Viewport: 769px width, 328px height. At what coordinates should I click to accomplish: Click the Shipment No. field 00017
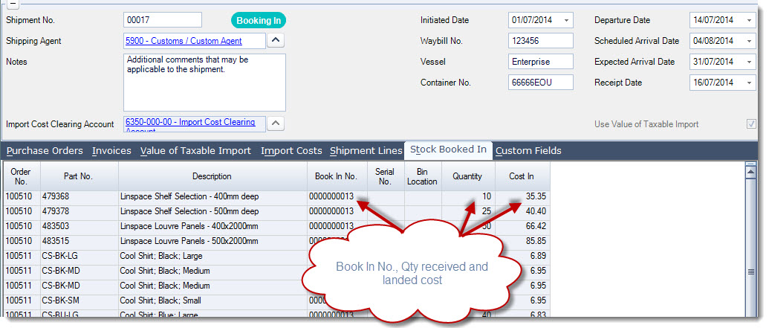(163, 20)
